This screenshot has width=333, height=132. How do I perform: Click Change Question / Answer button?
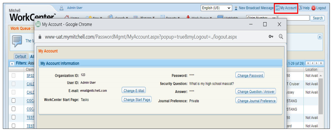[256, 92]
